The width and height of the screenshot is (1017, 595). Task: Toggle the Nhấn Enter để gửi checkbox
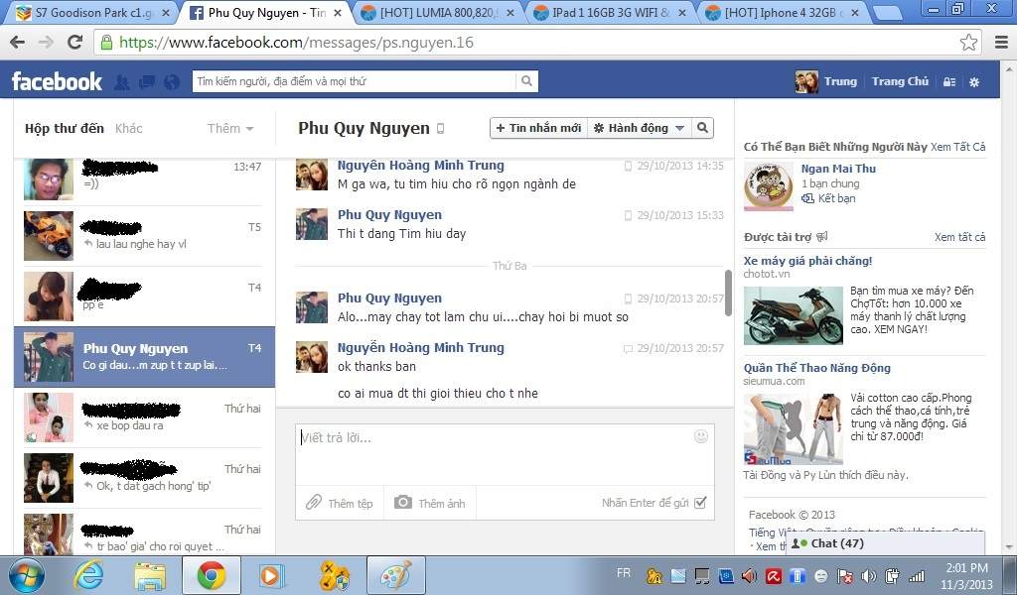tap(700, 503)
